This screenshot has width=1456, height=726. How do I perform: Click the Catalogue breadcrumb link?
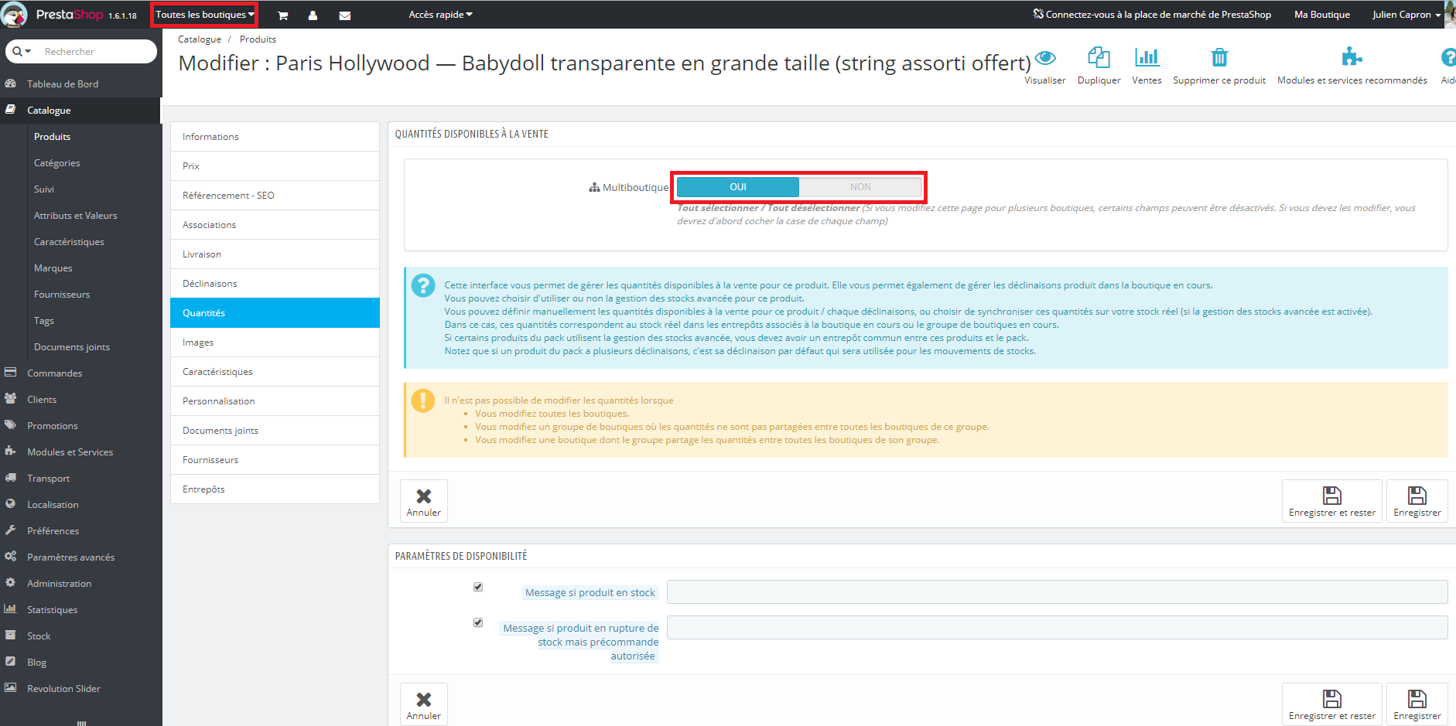[200, 39]
